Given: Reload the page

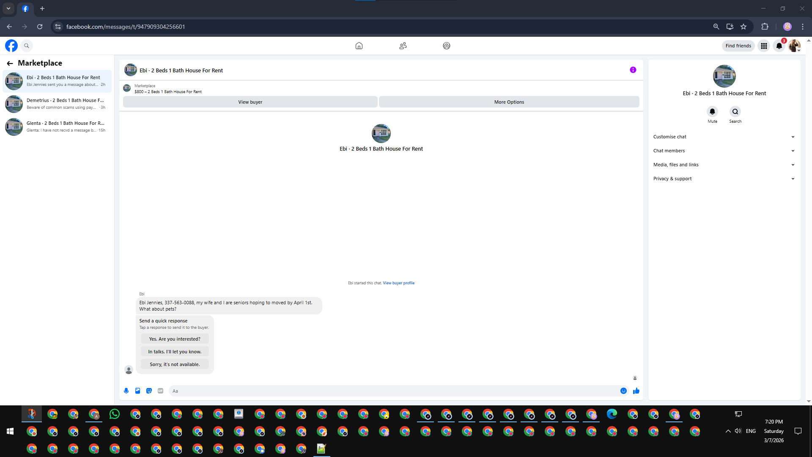Looking at the screenshot, I should tap(40, 27).
